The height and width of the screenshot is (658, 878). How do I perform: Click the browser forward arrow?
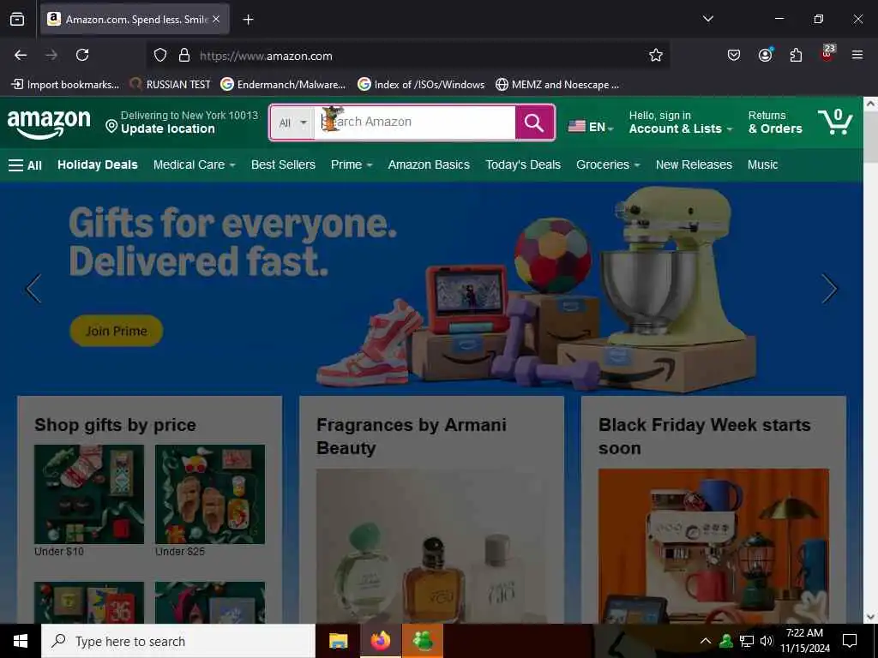(51, 55)
